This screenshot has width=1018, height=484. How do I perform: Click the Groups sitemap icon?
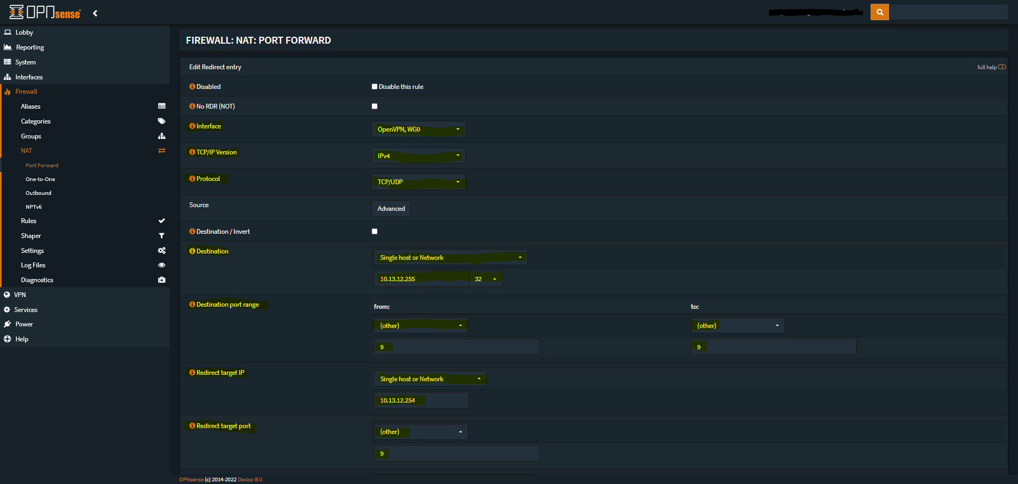(162, 136)
